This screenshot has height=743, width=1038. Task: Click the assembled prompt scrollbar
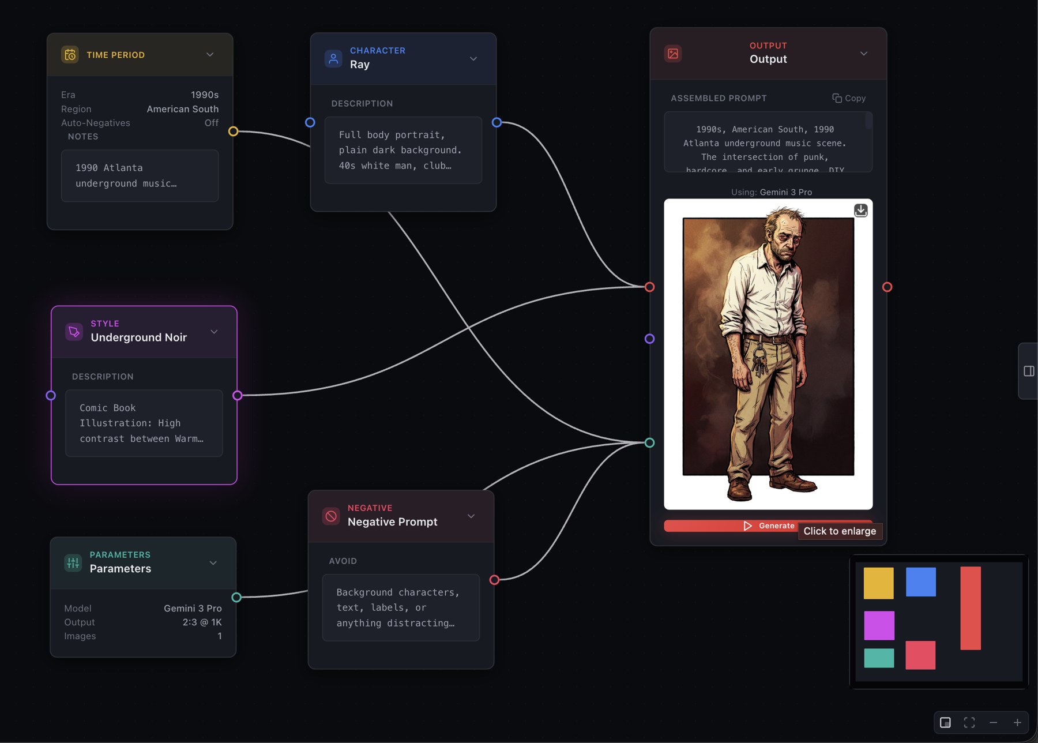pyautogui.click(x=868, y=121)
